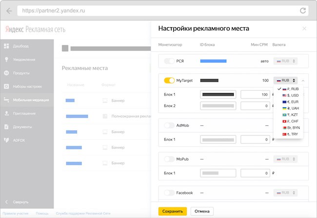317x218 pixels.
Task: Open Документы in the sidebar
Action: click(27, 127)
